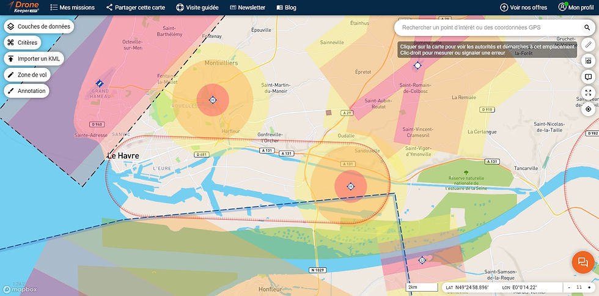Click the La Cerlangue map label

click(x=482, y=131)
